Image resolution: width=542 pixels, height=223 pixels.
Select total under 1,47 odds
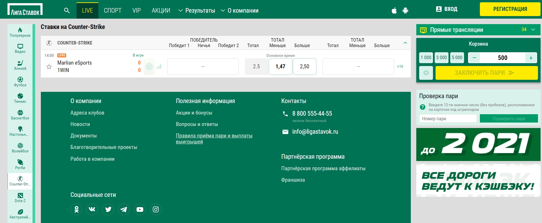[280, 67]
